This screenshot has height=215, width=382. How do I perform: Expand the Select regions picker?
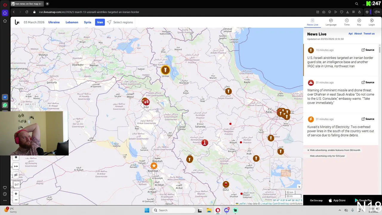120,22
